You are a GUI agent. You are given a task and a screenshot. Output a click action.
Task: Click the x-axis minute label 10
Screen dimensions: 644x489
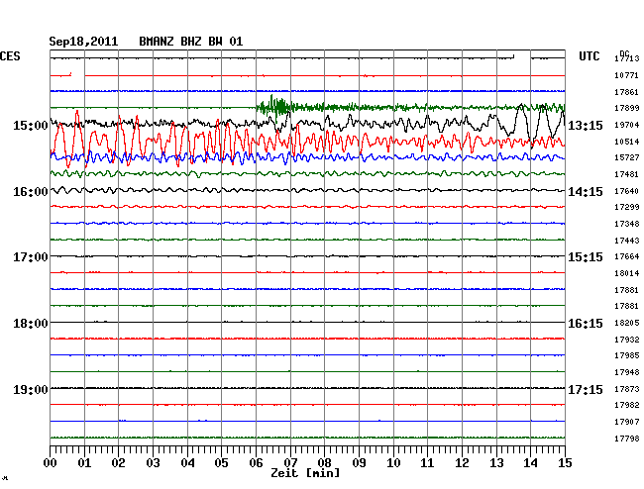(x=393, y=463)
